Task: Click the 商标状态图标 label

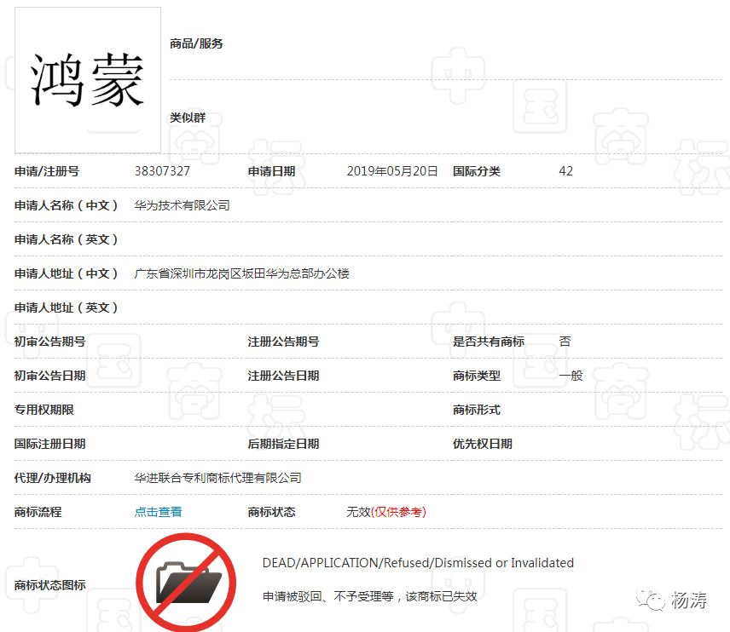Action: pos(49,585)
